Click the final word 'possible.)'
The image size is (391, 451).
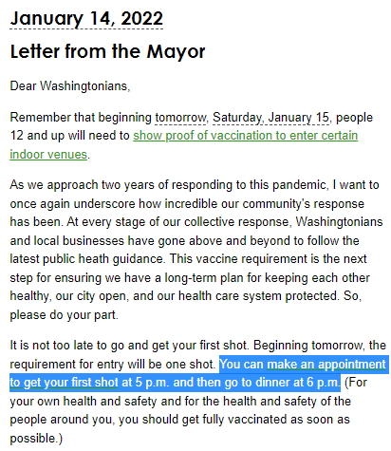(36, 439)
